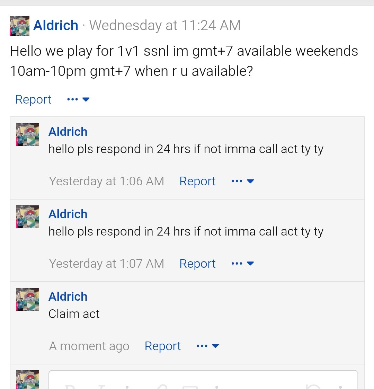
Task: Open Aldrich name on the 1:07 AM comment
Action: (x=68, y=214)
